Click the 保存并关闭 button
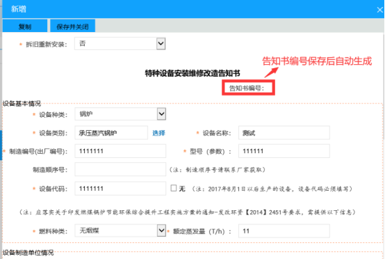 pyautogui.click(x=72, y=26)
